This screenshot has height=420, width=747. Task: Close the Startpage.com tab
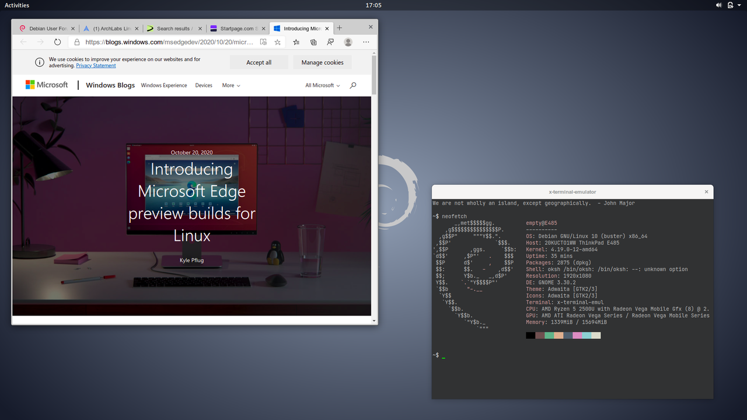pos(264,29)
